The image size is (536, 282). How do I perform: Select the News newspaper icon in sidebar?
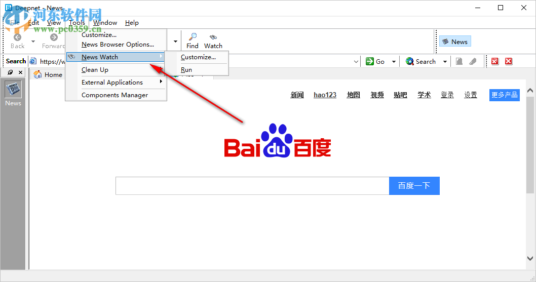pyautogui.click(x=13, y=89)
